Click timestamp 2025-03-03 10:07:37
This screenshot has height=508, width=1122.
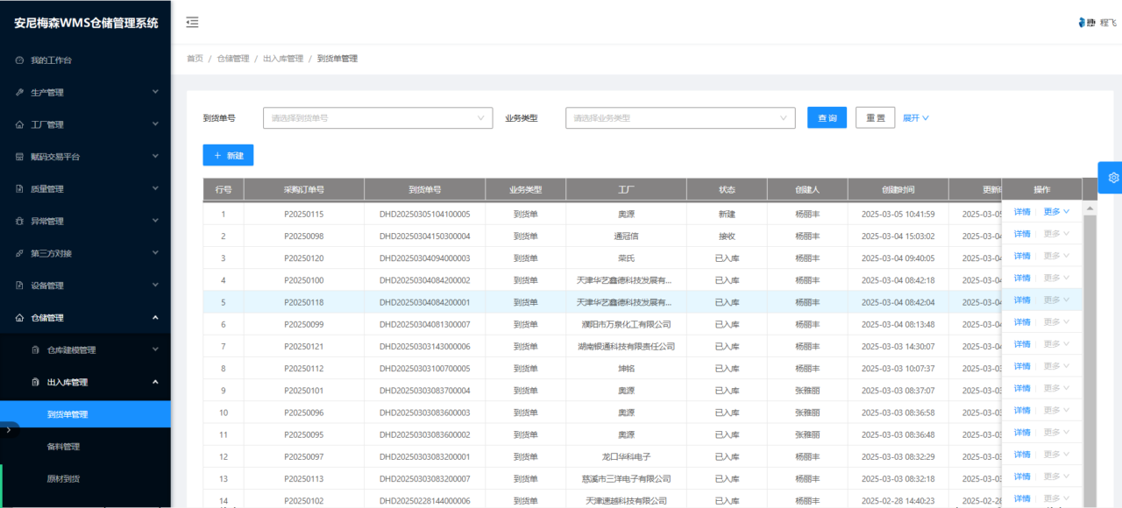coord(898,369)
